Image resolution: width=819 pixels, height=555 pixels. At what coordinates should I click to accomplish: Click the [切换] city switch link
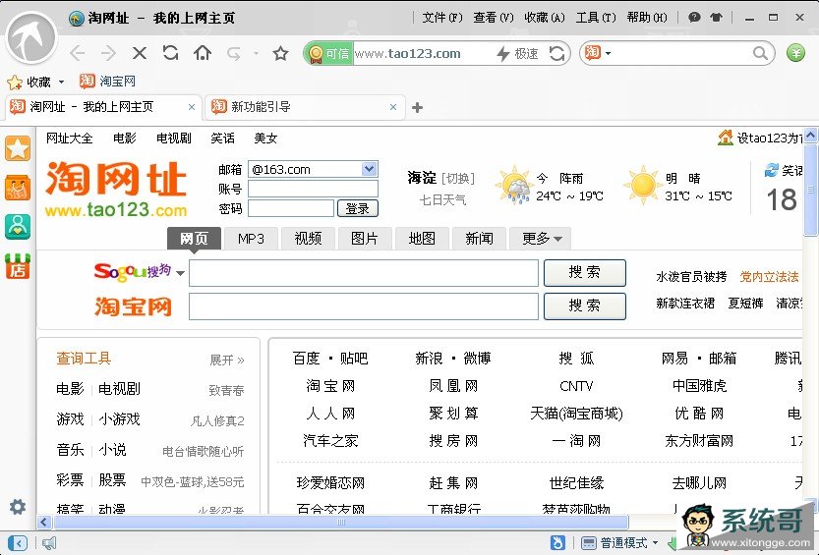[458, 179]
